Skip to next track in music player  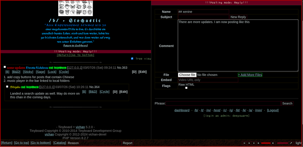tap(254, 143)
